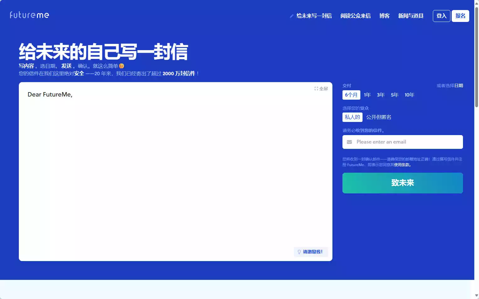The image size is (479, 299).
Task: Click the 登入 login button
Action: pyautogui.click(x=441, y=16)
